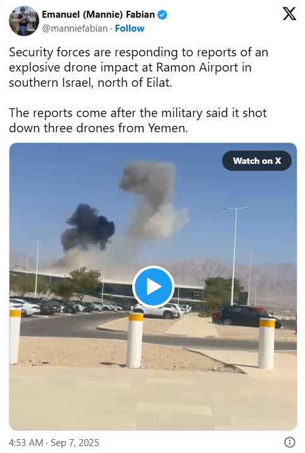The height and width of the screenshot is (453, 305).
Task: Open the X logo in top corner
Action: [289, 13]
